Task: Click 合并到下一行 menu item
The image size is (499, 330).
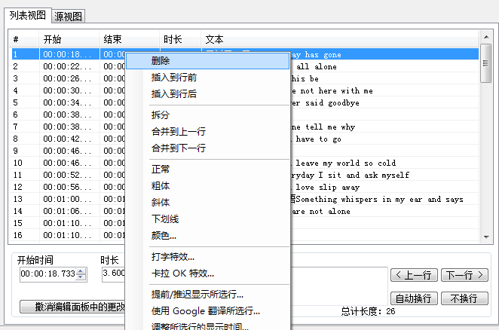Action: pos(207,148)
